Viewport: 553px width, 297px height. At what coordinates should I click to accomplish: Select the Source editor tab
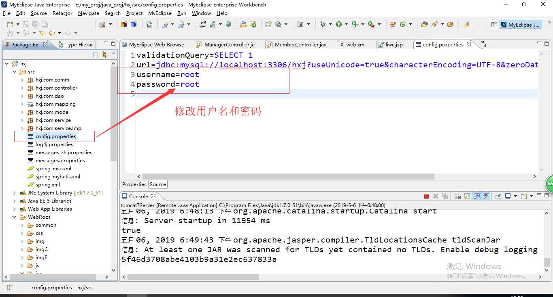point(157,184)
